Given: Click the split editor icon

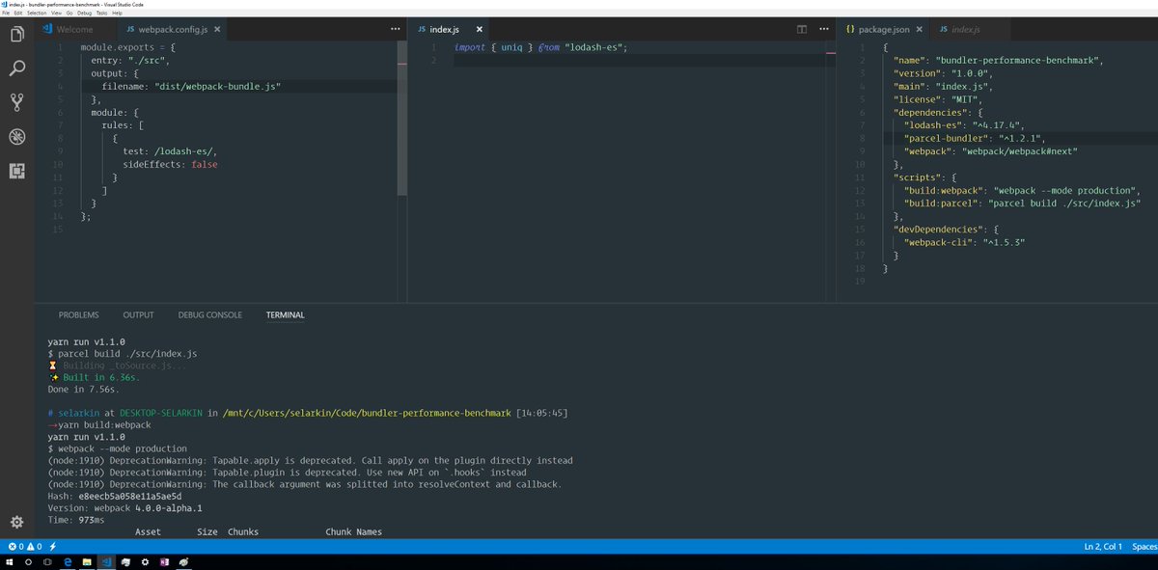Looking at the screenshot, I should (x=801, y=30).
